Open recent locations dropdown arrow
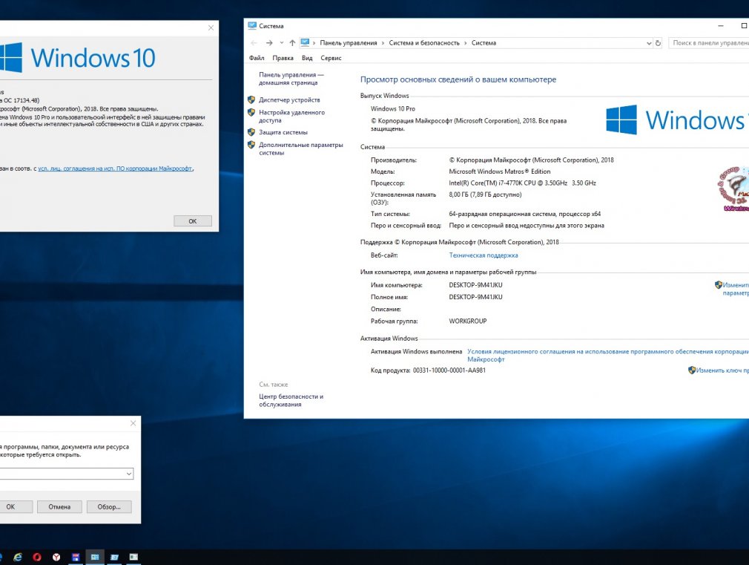 tap(281, 43)
